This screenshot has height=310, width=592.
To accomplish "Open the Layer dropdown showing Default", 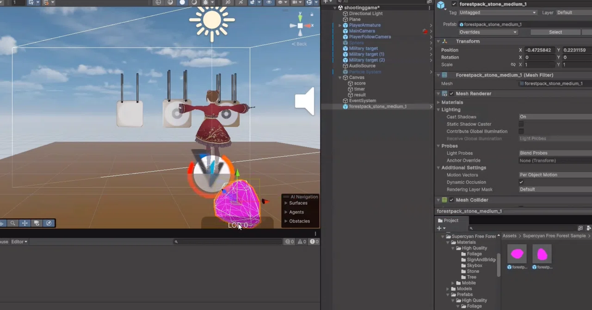I will tap(573, 13).
